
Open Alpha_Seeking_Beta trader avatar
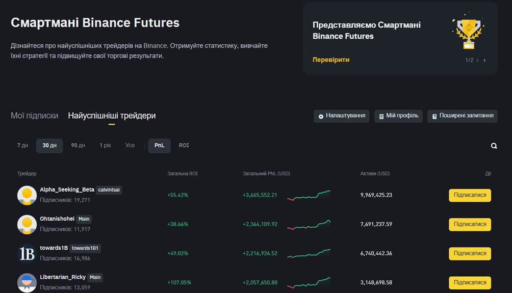(27, 195)
